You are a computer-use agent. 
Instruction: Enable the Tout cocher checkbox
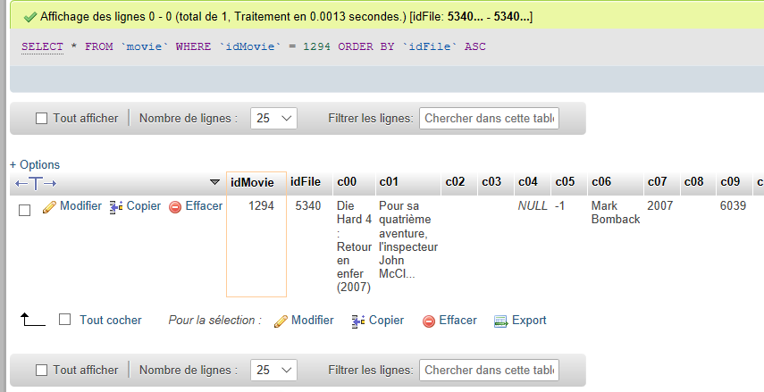pyautogui.click(x=65, y=320)
